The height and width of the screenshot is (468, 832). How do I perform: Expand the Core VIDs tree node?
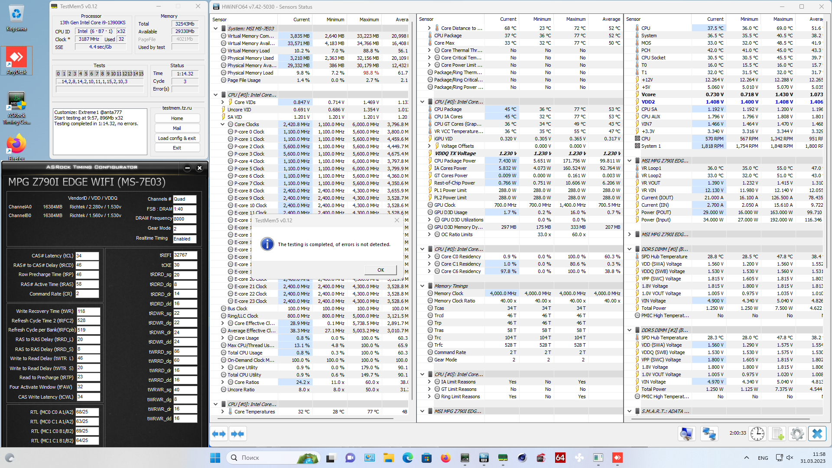(x=223, y=102)
